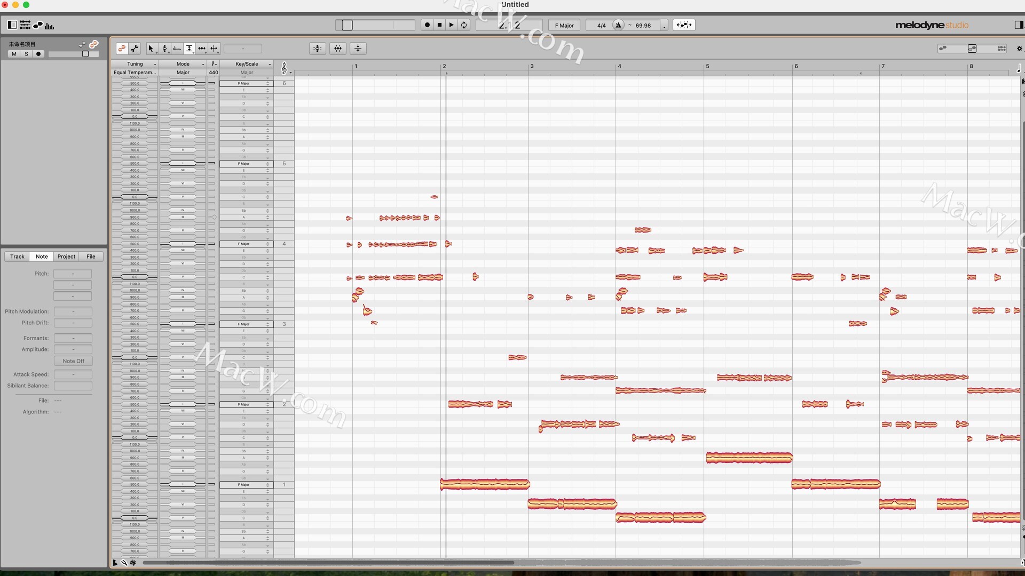This screenshot has width=1025, height=576.
Task: Open the sound editor spectrum icon
Action: click(x=50, y=26)
